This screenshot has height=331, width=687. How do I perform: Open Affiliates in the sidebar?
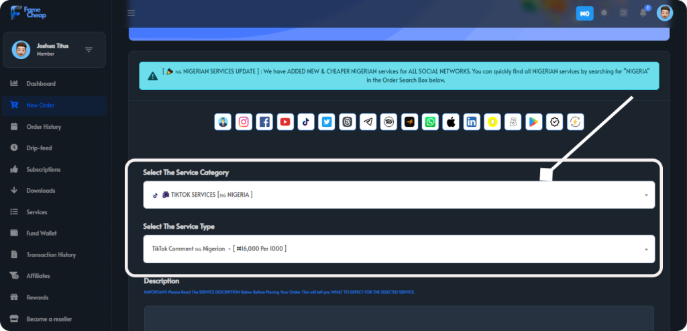pos(54,276)
